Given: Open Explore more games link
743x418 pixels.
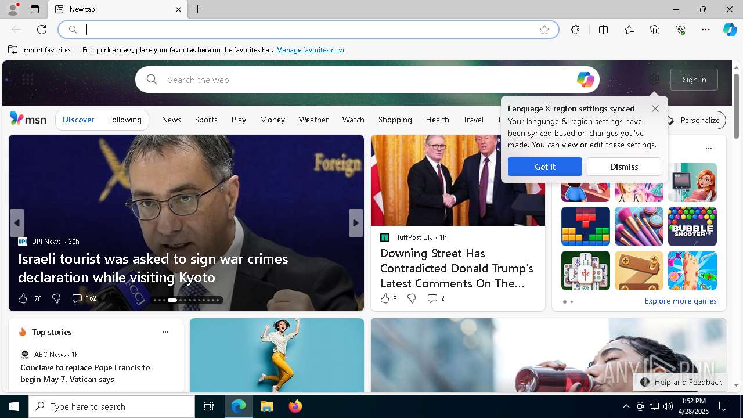Looking at the screenshot, I should coord(680,301).
